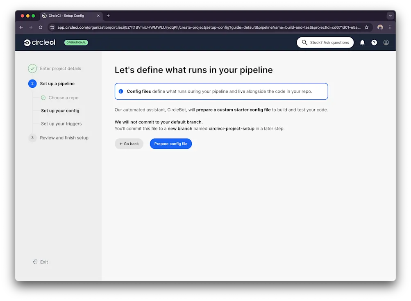Click the green checkmark beside Enter project details
Viewport: 411px width, 301px height.
(x=32, y=68)
